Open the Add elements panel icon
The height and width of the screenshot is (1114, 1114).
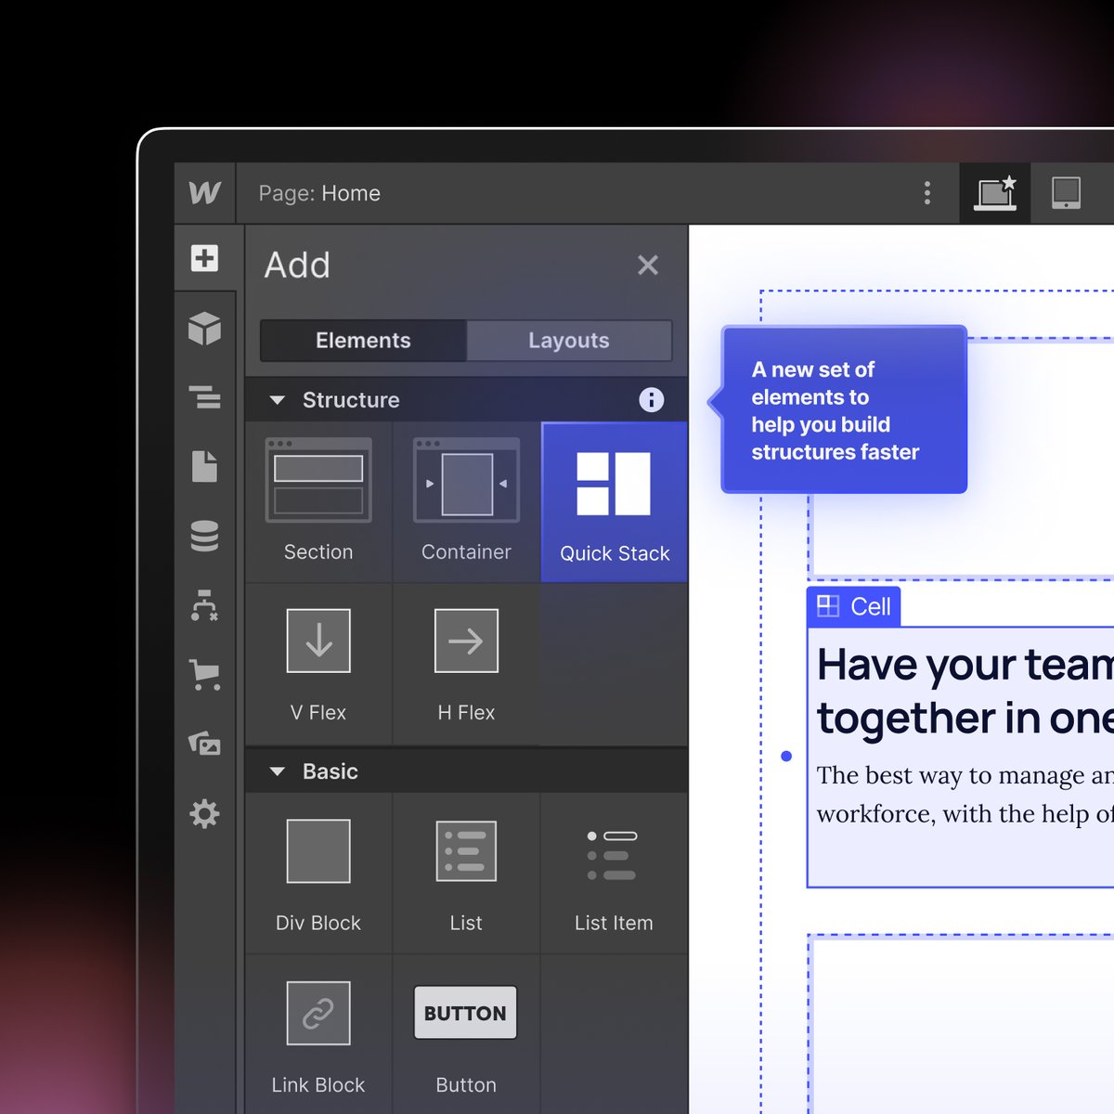point(204,258)
